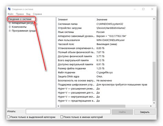Open the Правка menu
Screen dimensions: 163x126
click(x=20, y=14)
